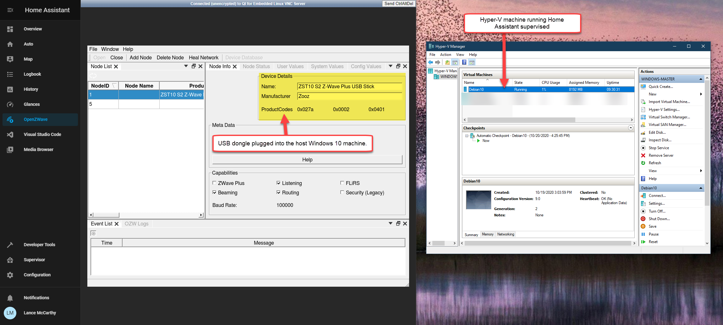Collapse the Automatic Checkpoint tree node
Image resolution: width=723 pixels, height=325 pixels.
(x=467, y=136)
